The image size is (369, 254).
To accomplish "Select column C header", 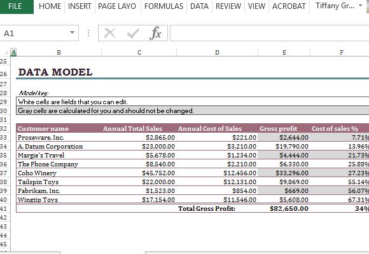I will (x=139, y=53).
